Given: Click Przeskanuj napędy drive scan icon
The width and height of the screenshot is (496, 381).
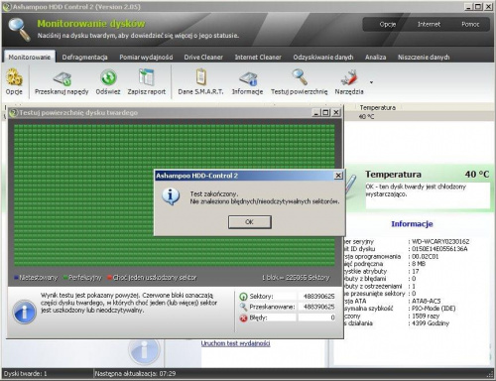Looking at the screenshot, I should [62, 78].
